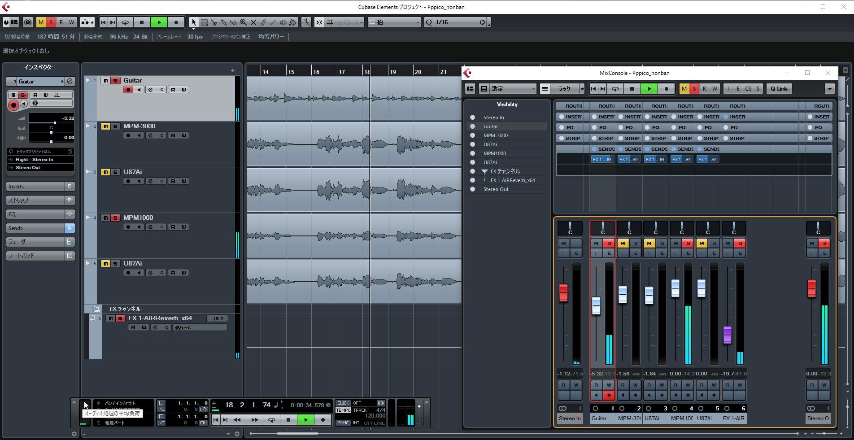The width and height of the screenshot is (854, 440).
Task: Pick the Split scissors tool
Action: [x=214, y=22]
